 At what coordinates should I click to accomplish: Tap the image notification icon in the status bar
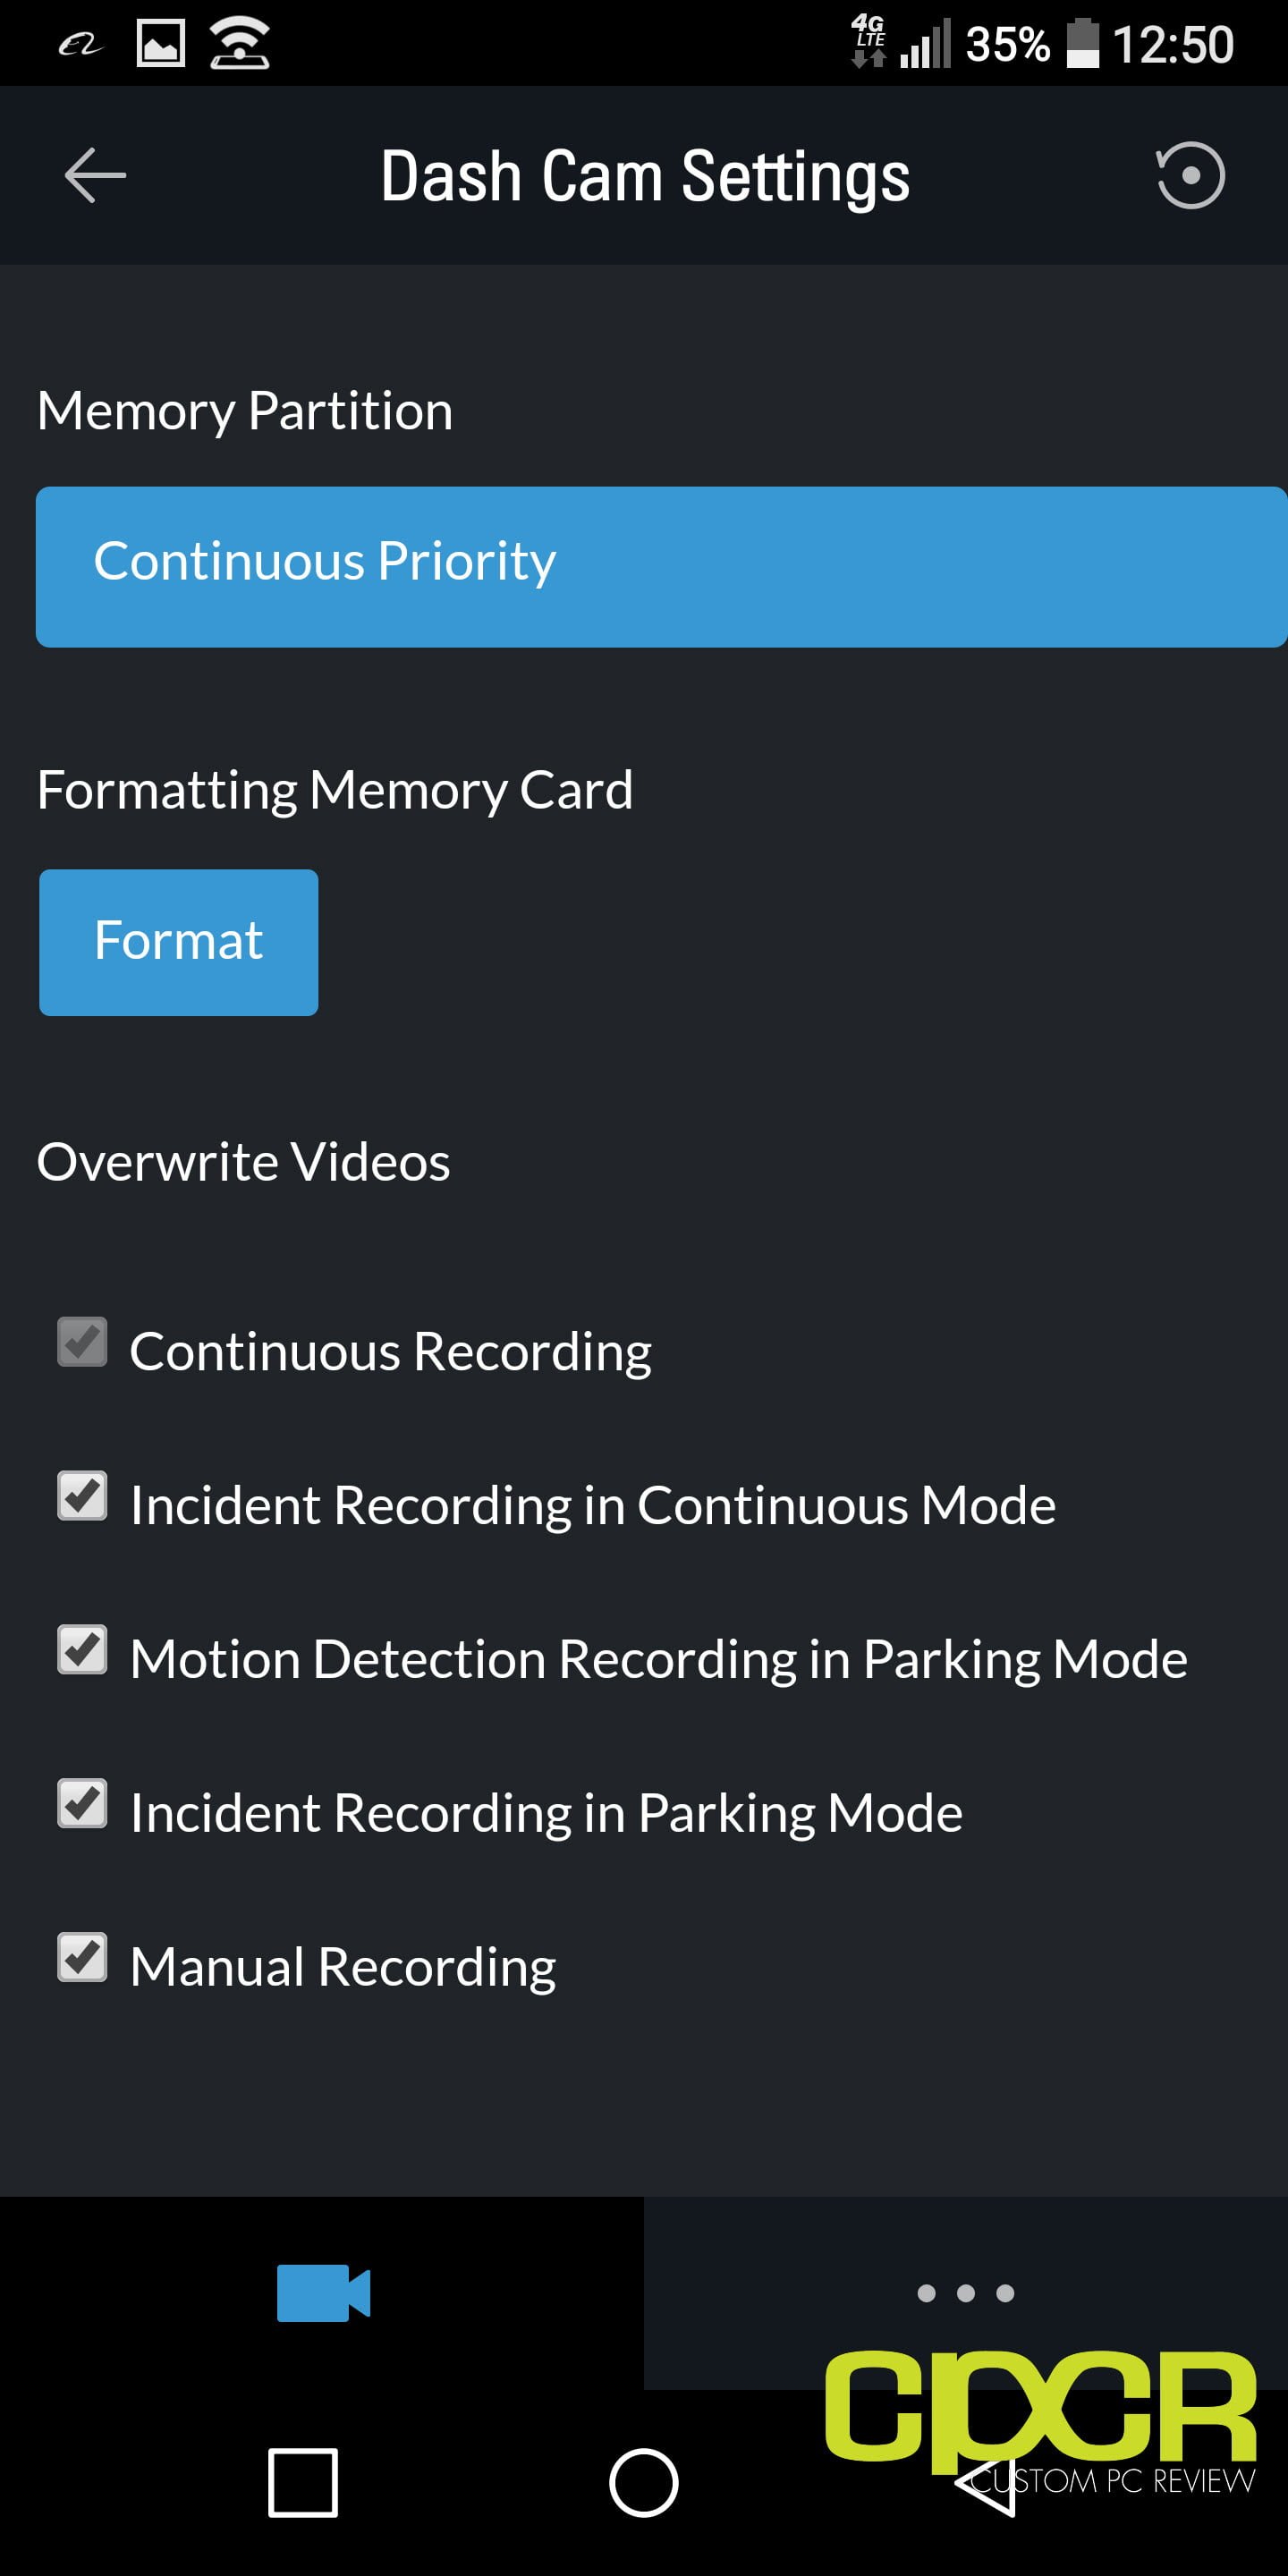[x=160, y=44]
